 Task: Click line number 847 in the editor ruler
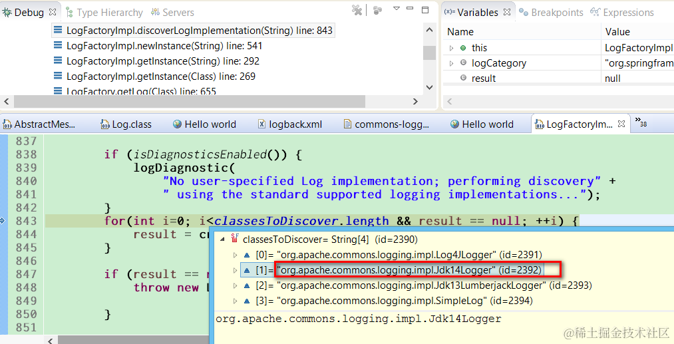(26, 274)
